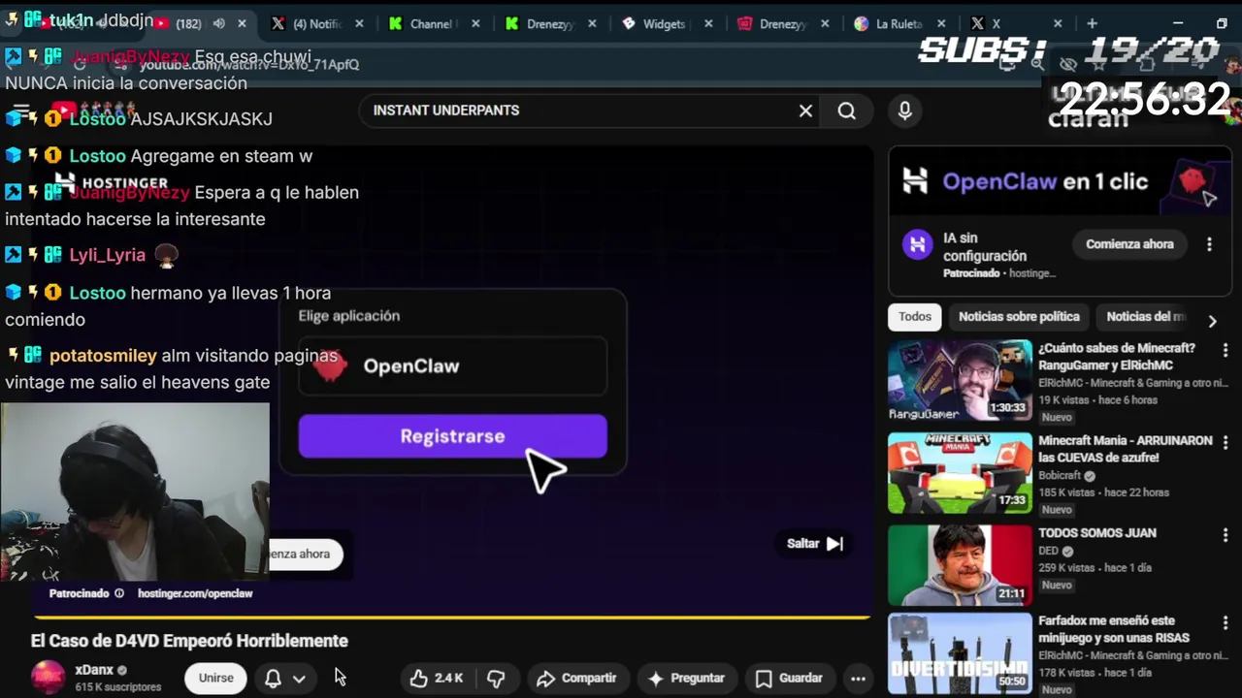The height and width of the screenshot is (698, 1242).
Task: Click chat username Lyli_Lyria
Action: [107, 255]
